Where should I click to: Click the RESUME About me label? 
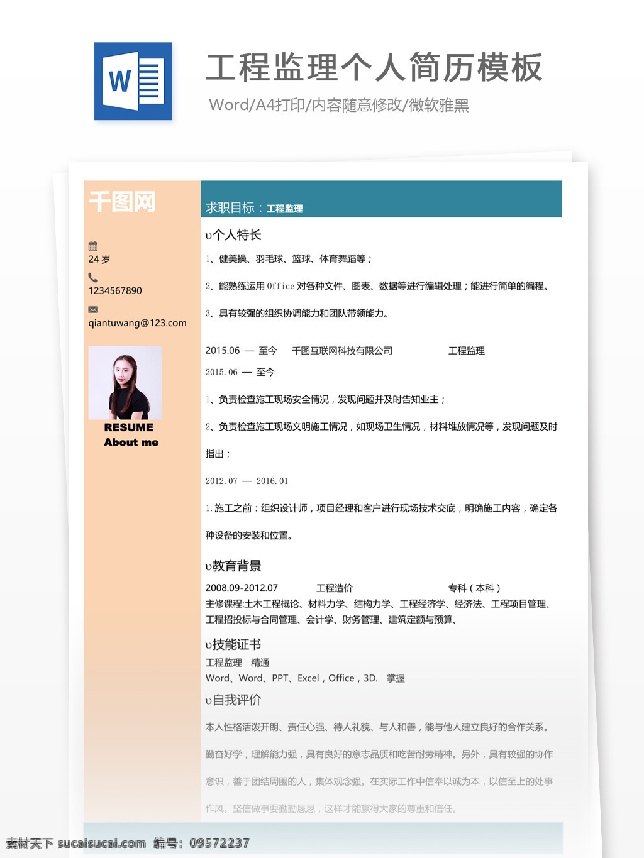[x=131, y=435]
